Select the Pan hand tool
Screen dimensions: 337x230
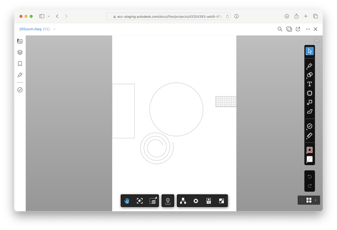[127, 201]
